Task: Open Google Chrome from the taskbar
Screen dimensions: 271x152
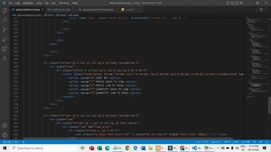Action: click(127, 148)
